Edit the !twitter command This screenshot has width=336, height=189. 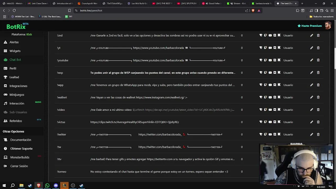312,134
